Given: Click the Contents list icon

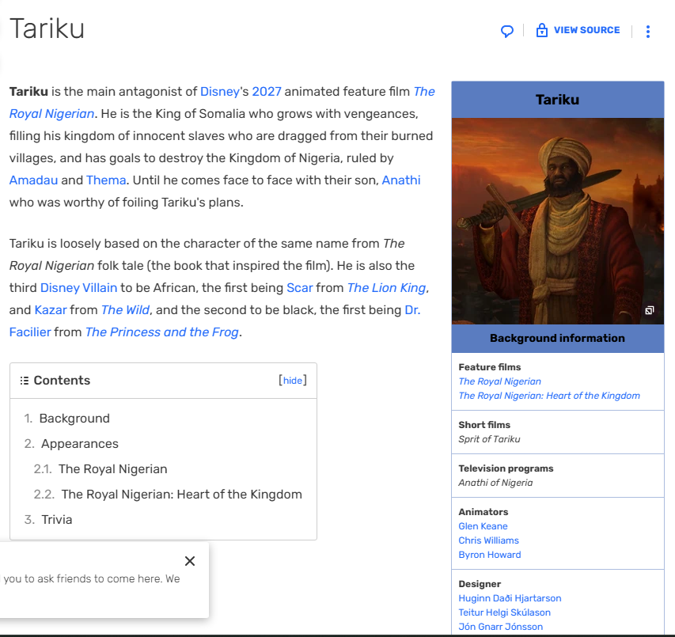Looking at the screenshot, I should pos(25,381).
